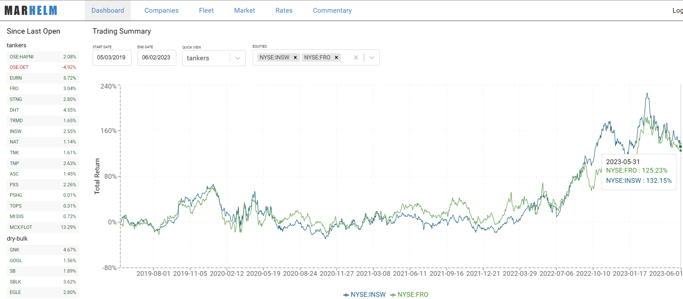Click the End Date field
The width and height of the screenshot is (683, 299).
[x=157, y=58]
